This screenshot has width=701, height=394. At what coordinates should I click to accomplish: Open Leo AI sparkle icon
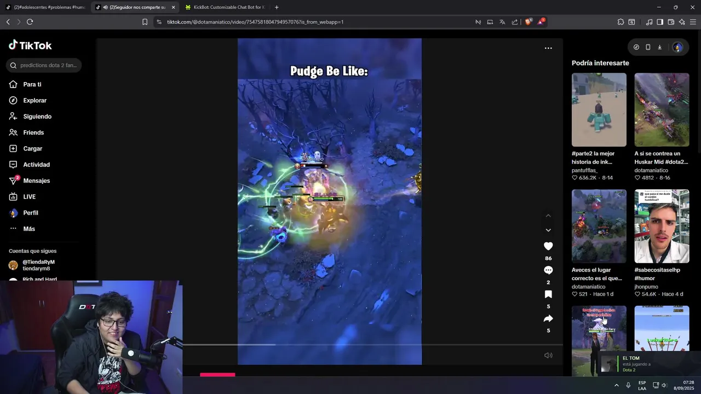click(x=682, y=22)
